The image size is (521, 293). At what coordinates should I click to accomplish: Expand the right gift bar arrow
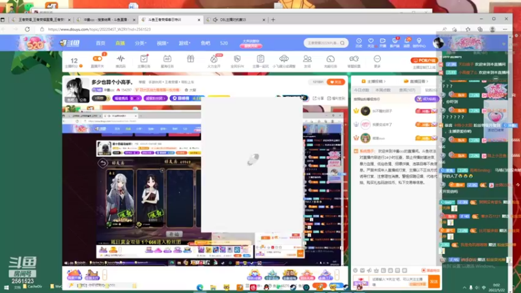pos(337,275)
